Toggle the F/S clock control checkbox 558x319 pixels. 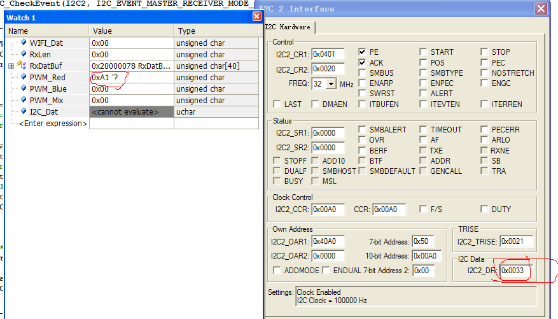click(423, 209)
